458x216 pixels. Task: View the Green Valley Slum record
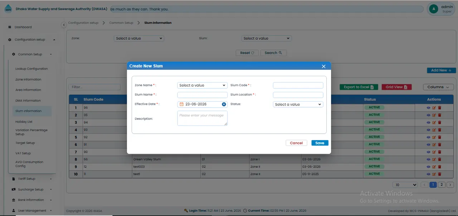coord(429,159)
